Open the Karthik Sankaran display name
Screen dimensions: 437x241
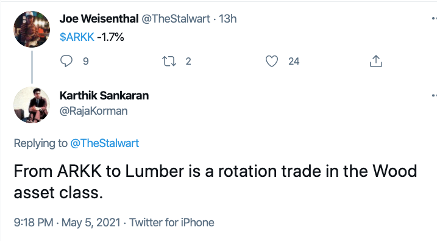[x=104, y=95]
